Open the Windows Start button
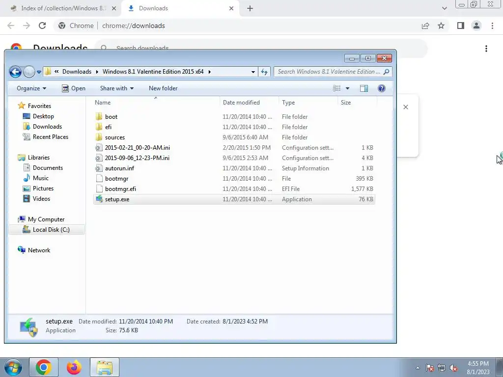503x377 pixels. click(13, 367)
